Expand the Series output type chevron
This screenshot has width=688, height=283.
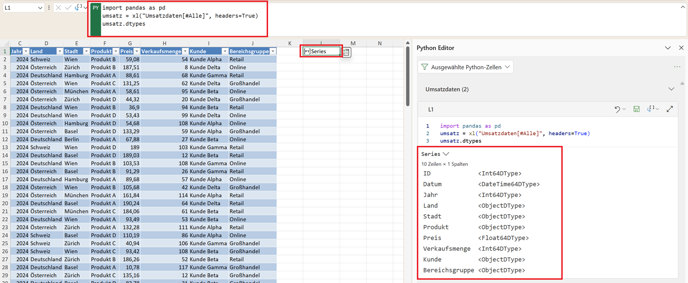(x=446, y=154)
